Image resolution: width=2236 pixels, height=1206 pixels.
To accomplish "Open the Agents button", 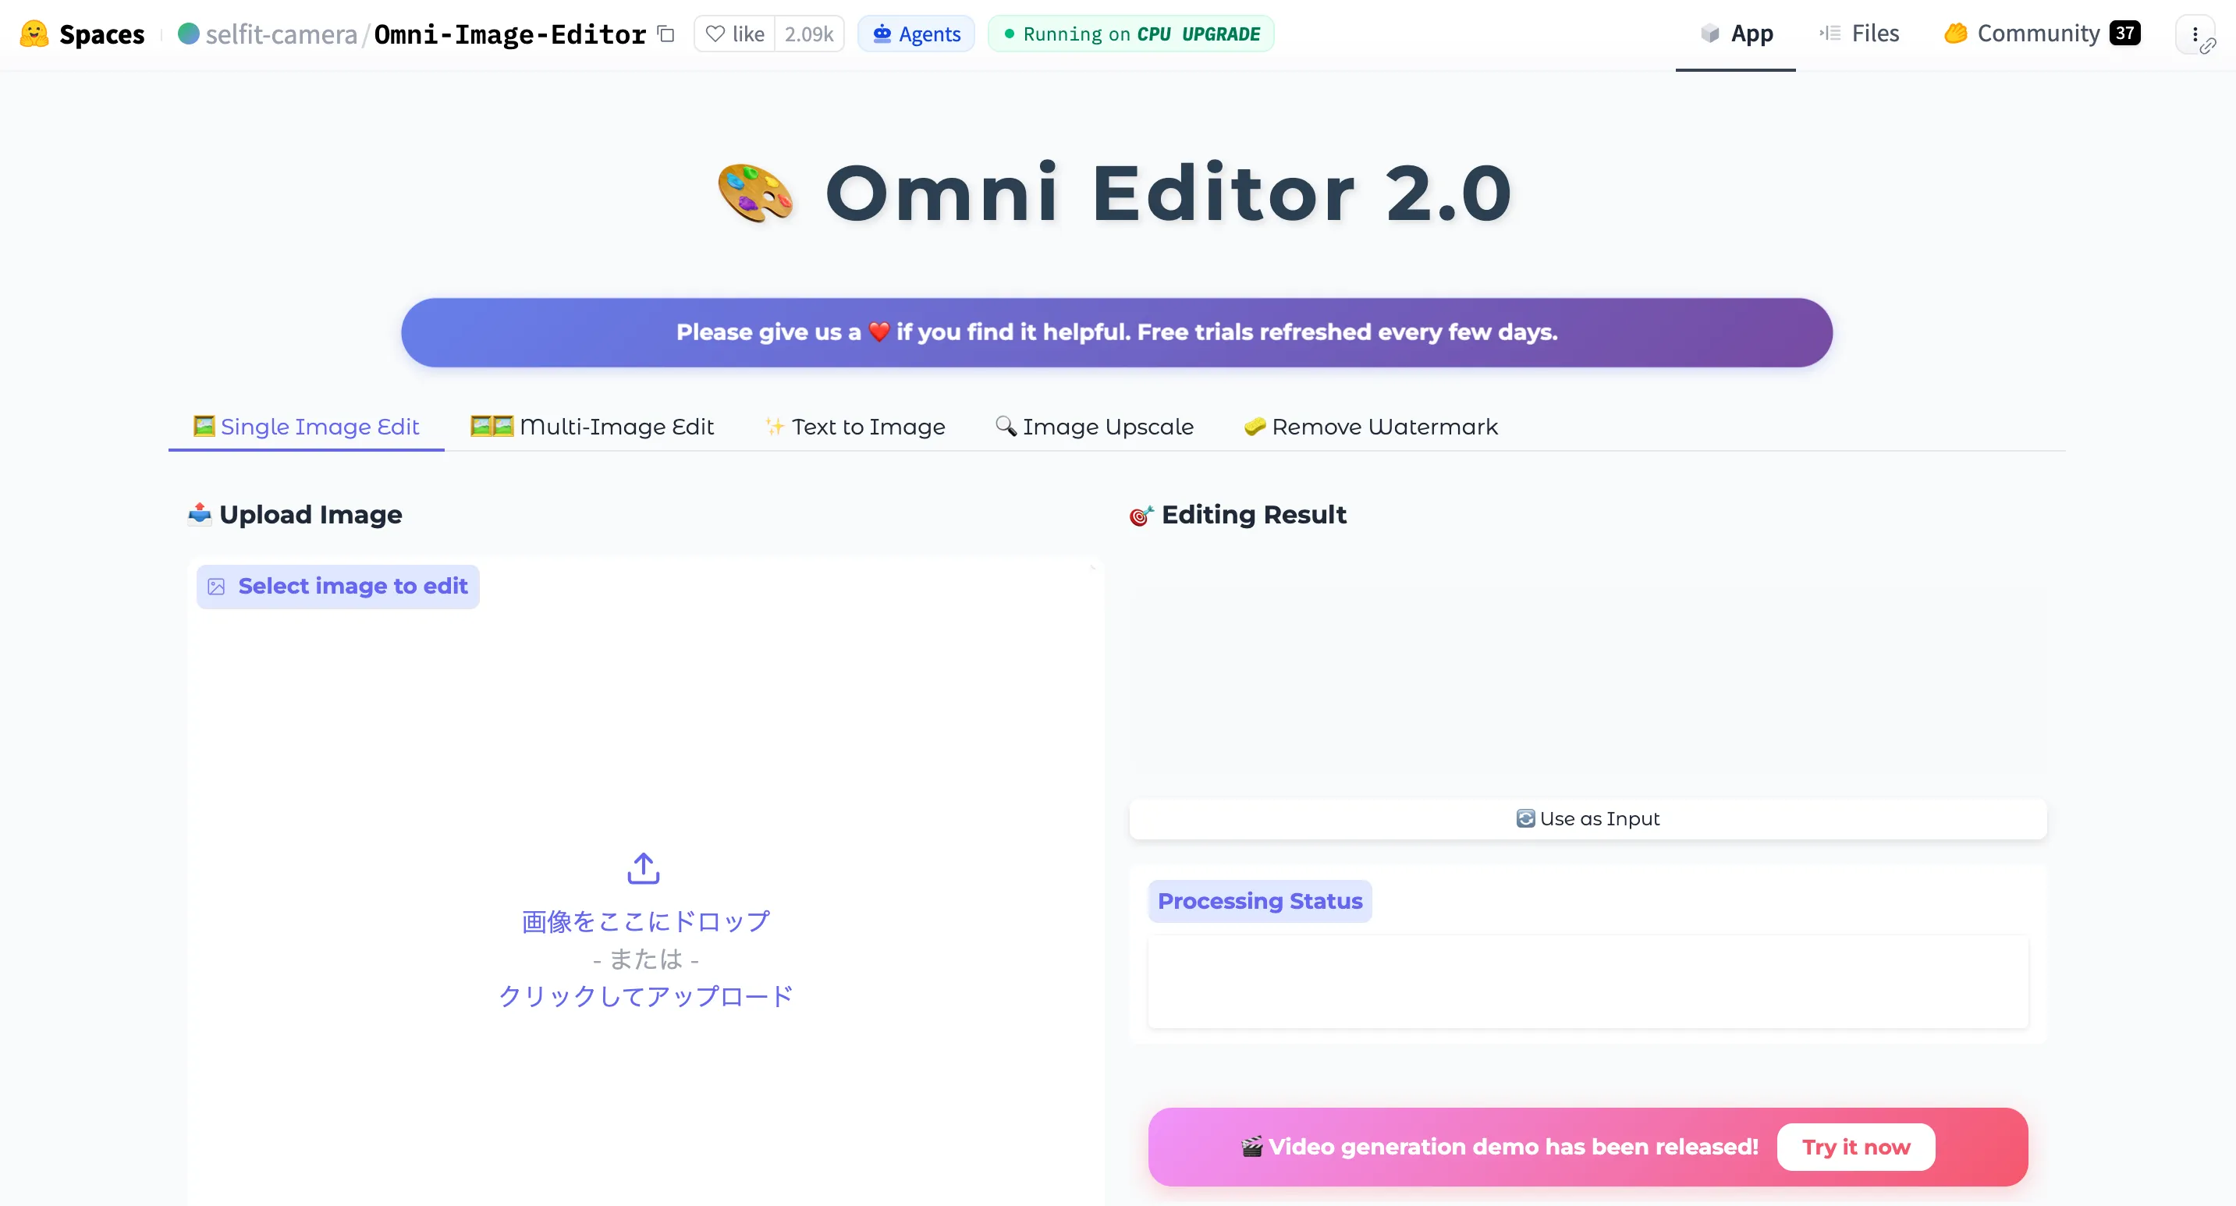I will pyautogui.click(x=916, y=34).
